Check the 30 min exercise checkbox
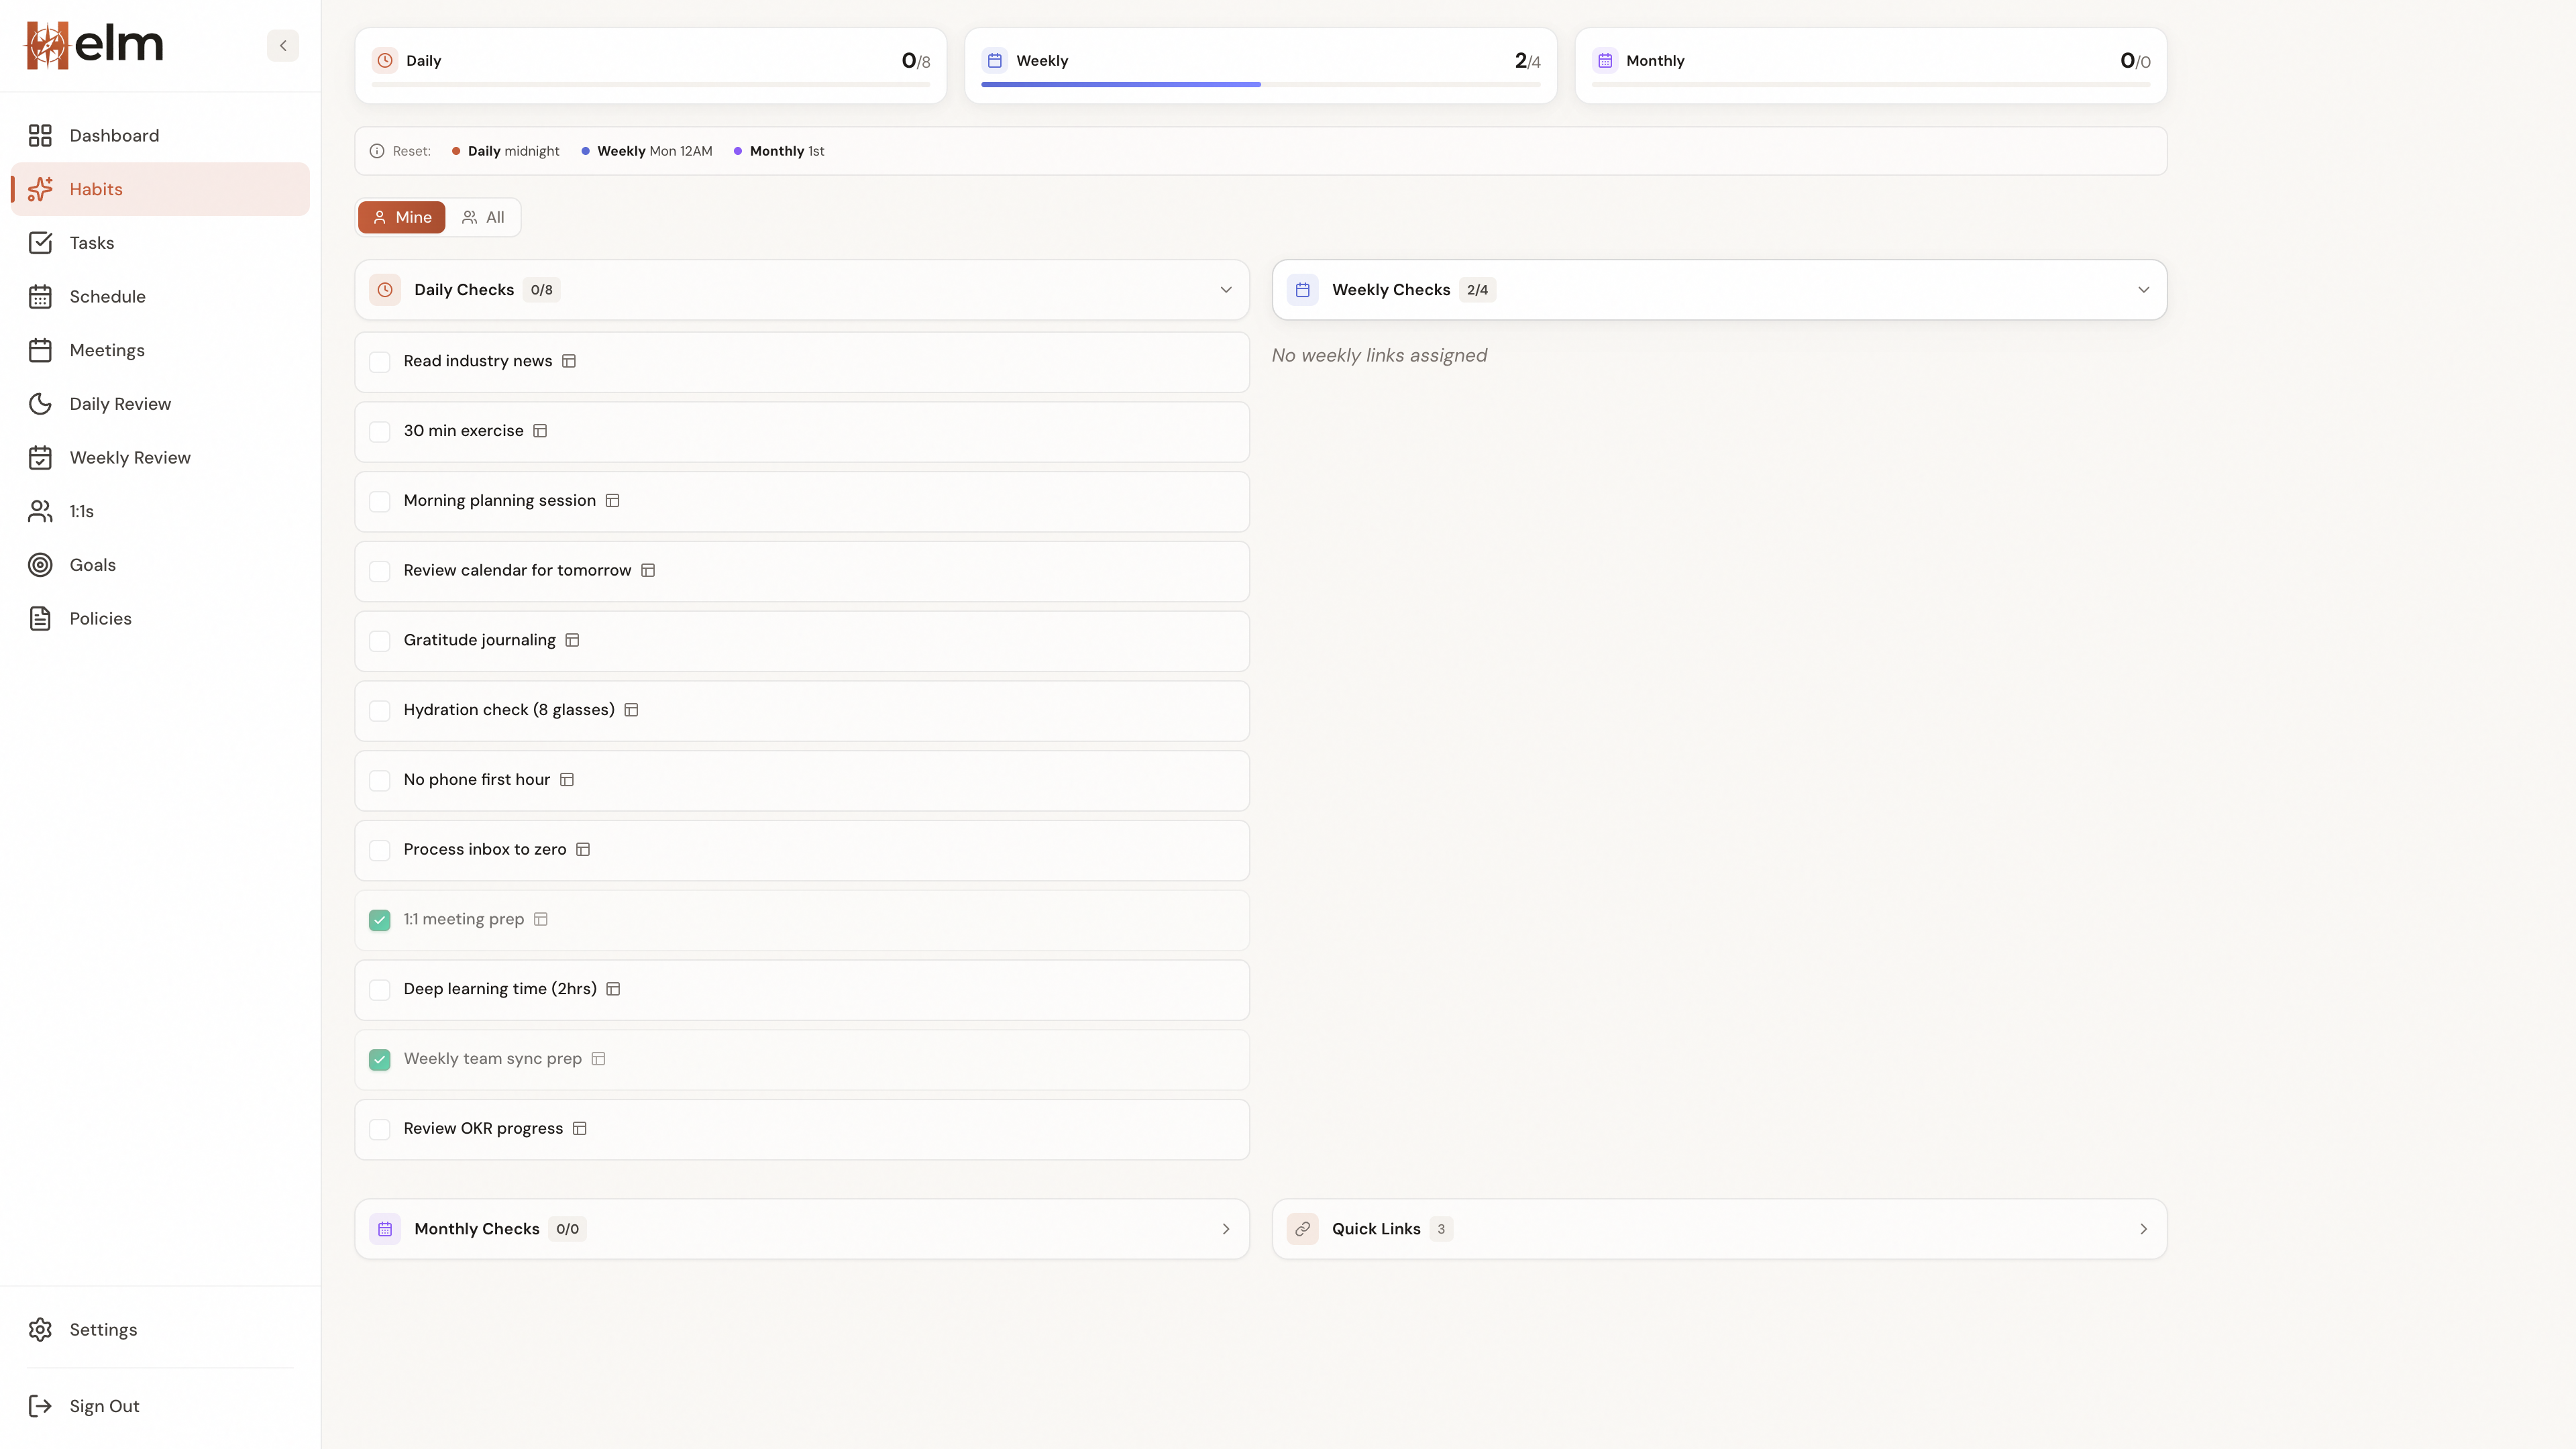 pyautogui.click(x=380, y=431)
